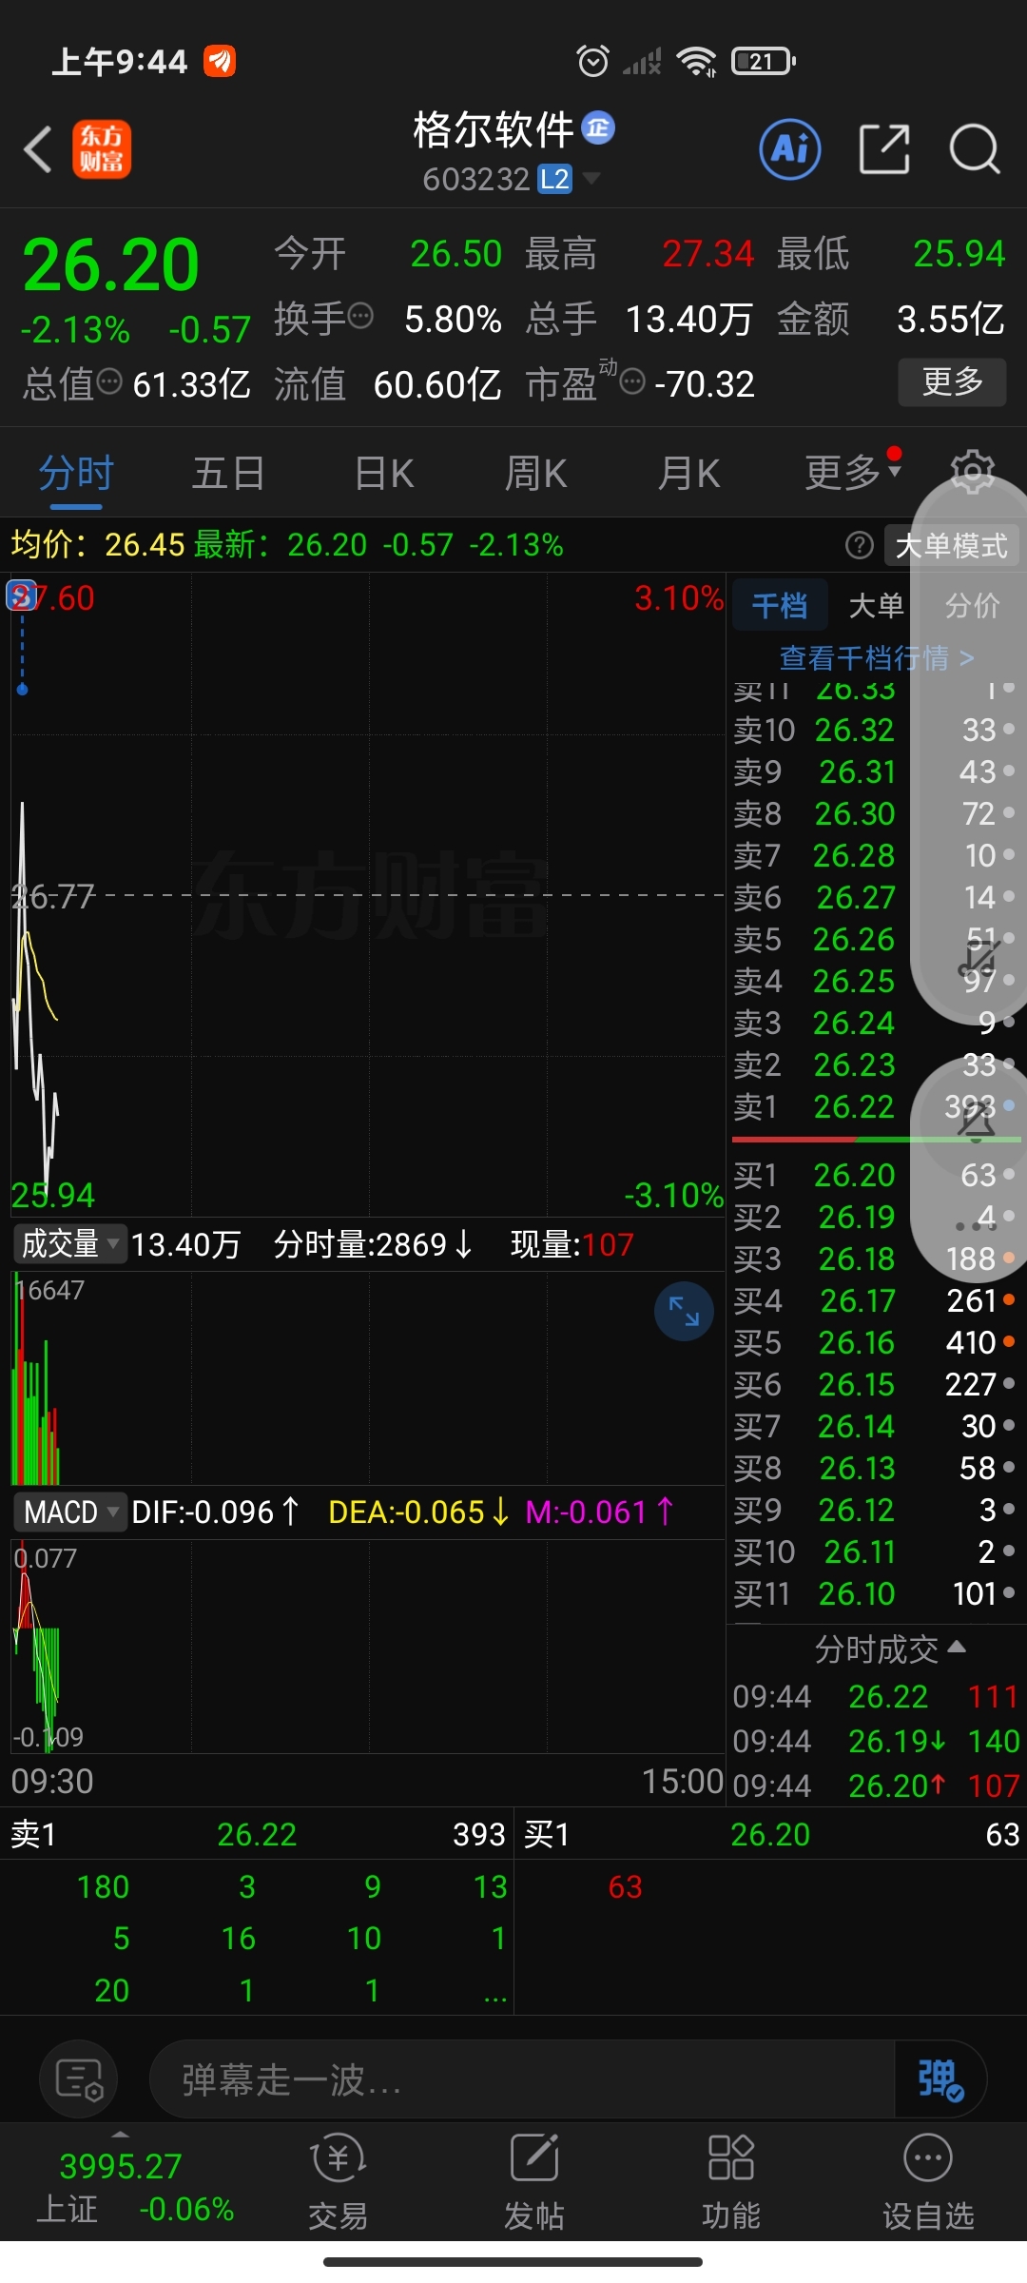The image size is (1027, 2283).
Task: Select 买5 26.16 order row
Action: point(875,1342)
